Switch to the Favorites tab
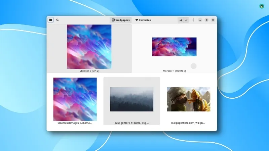269x151 pixels. [143, 20]
